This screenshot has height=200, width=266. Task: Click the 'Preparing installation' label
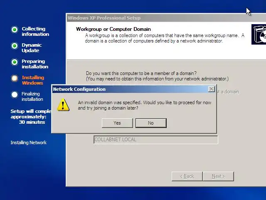coord(35,64)
